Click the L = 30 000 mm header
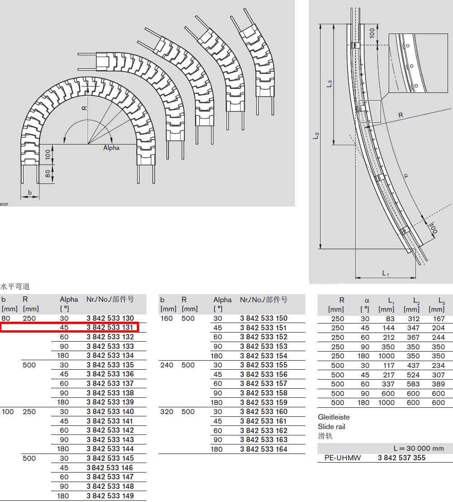Image resolution: width=453 pixels, height=502 pixels. click(419, 449)
